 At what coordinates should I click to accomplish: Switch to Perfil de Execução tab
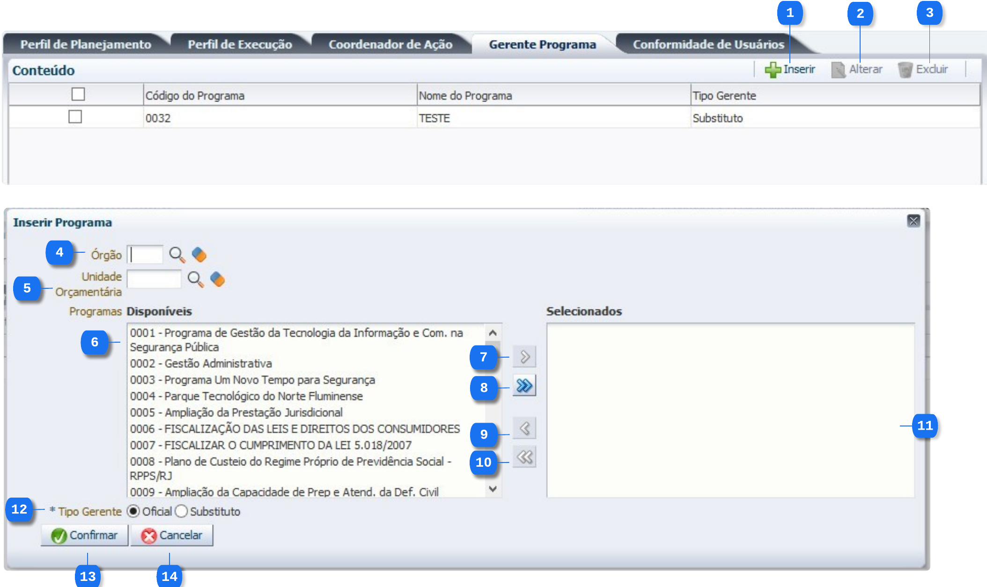click(x=240, y=44)
